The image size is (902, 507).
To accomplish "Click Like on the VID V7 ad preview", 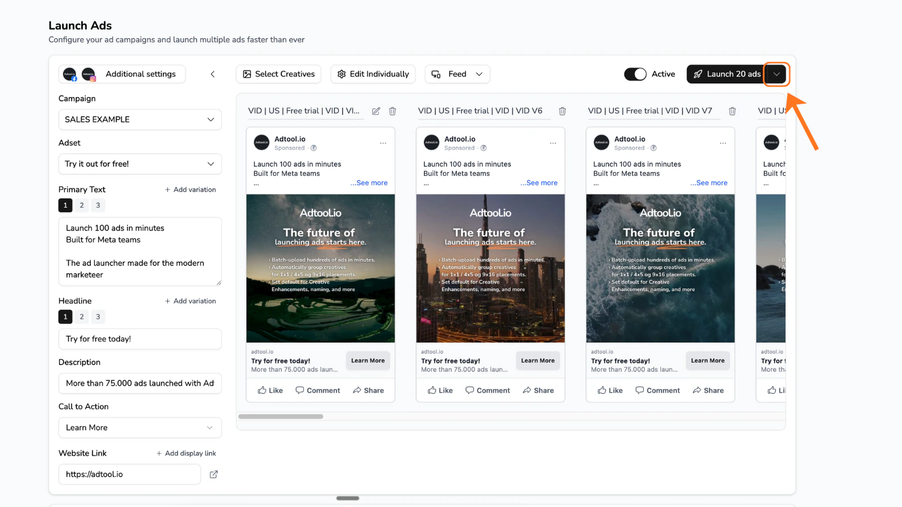I will tap(611, 390).
